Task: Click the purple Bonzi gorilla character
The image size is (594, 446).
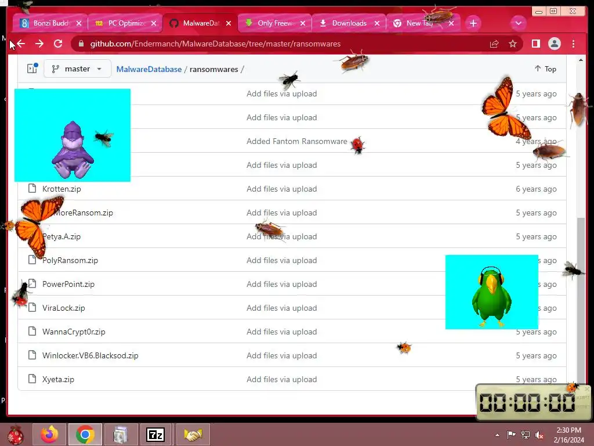Action: pyautogui.click(x=73, y=150)
